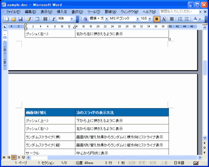Screen dimensions: 209x167
Task: Click the distributed alignment icon
Action: tap(172, 19)
